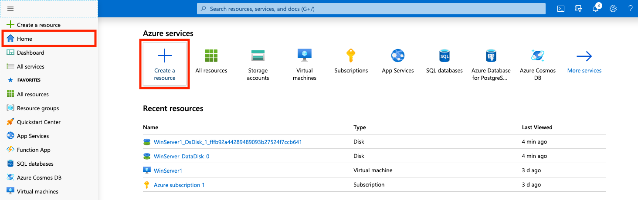
Task: Open All services in the sidebar
Action: pos(30,66)
